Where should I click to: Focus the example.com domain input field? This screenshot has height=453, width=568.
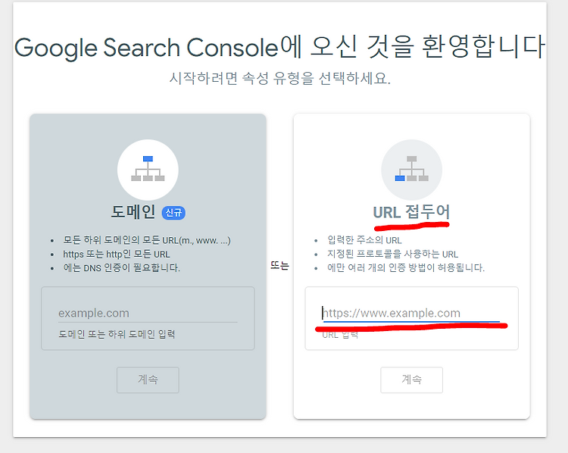(x=148, y=313)
